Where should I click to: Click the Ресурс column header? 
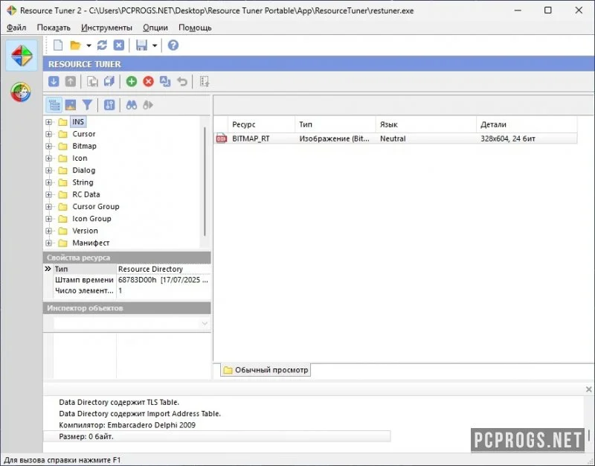coord(261,124)
